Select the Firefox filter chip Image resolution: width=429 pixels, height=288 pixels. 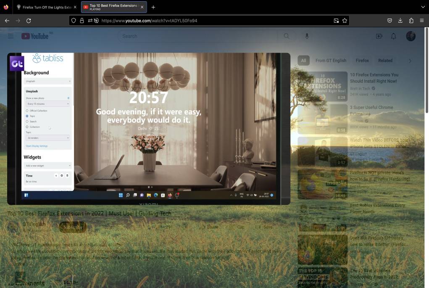[362, 61]
